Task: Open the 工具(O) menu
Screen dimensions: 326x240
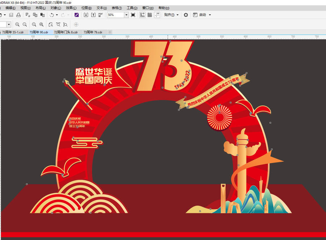Action: coord(132,8)
